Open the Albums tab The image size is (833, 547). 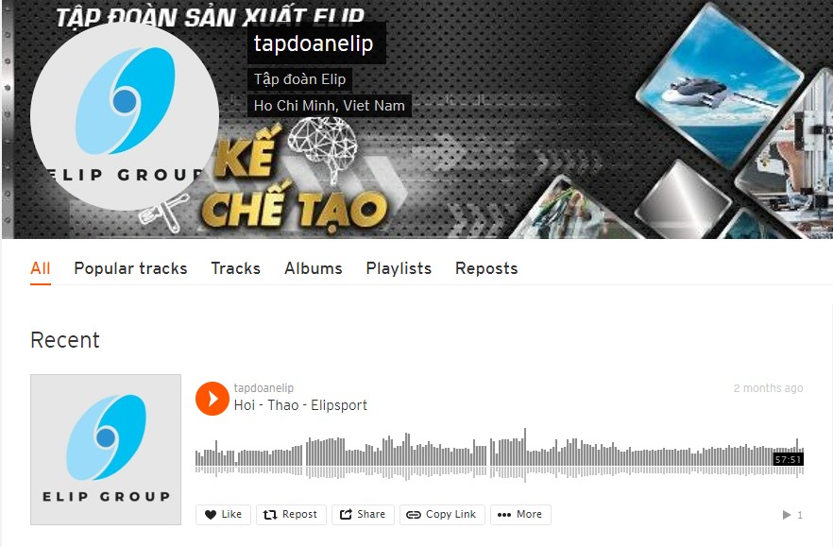coord(314,268)
